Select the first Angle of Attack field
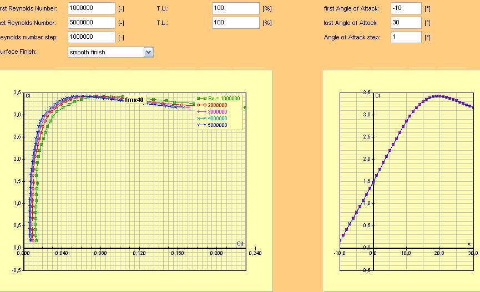This screenshot has width=480, height=292. point(406,8)
